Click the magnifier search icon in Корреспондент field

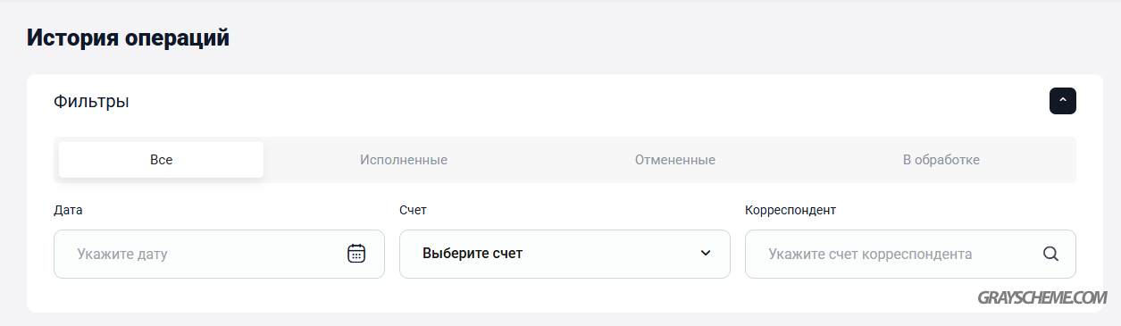point(1050,254)
